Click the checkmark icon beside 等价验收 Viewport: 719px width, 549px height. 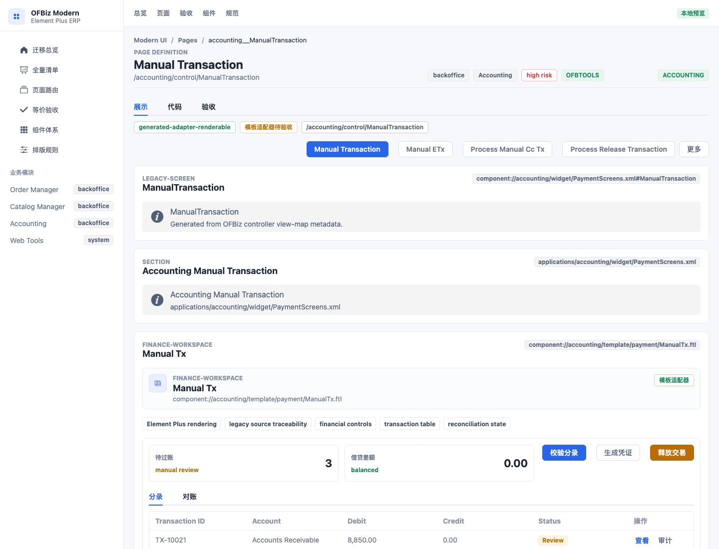point(24,110)
